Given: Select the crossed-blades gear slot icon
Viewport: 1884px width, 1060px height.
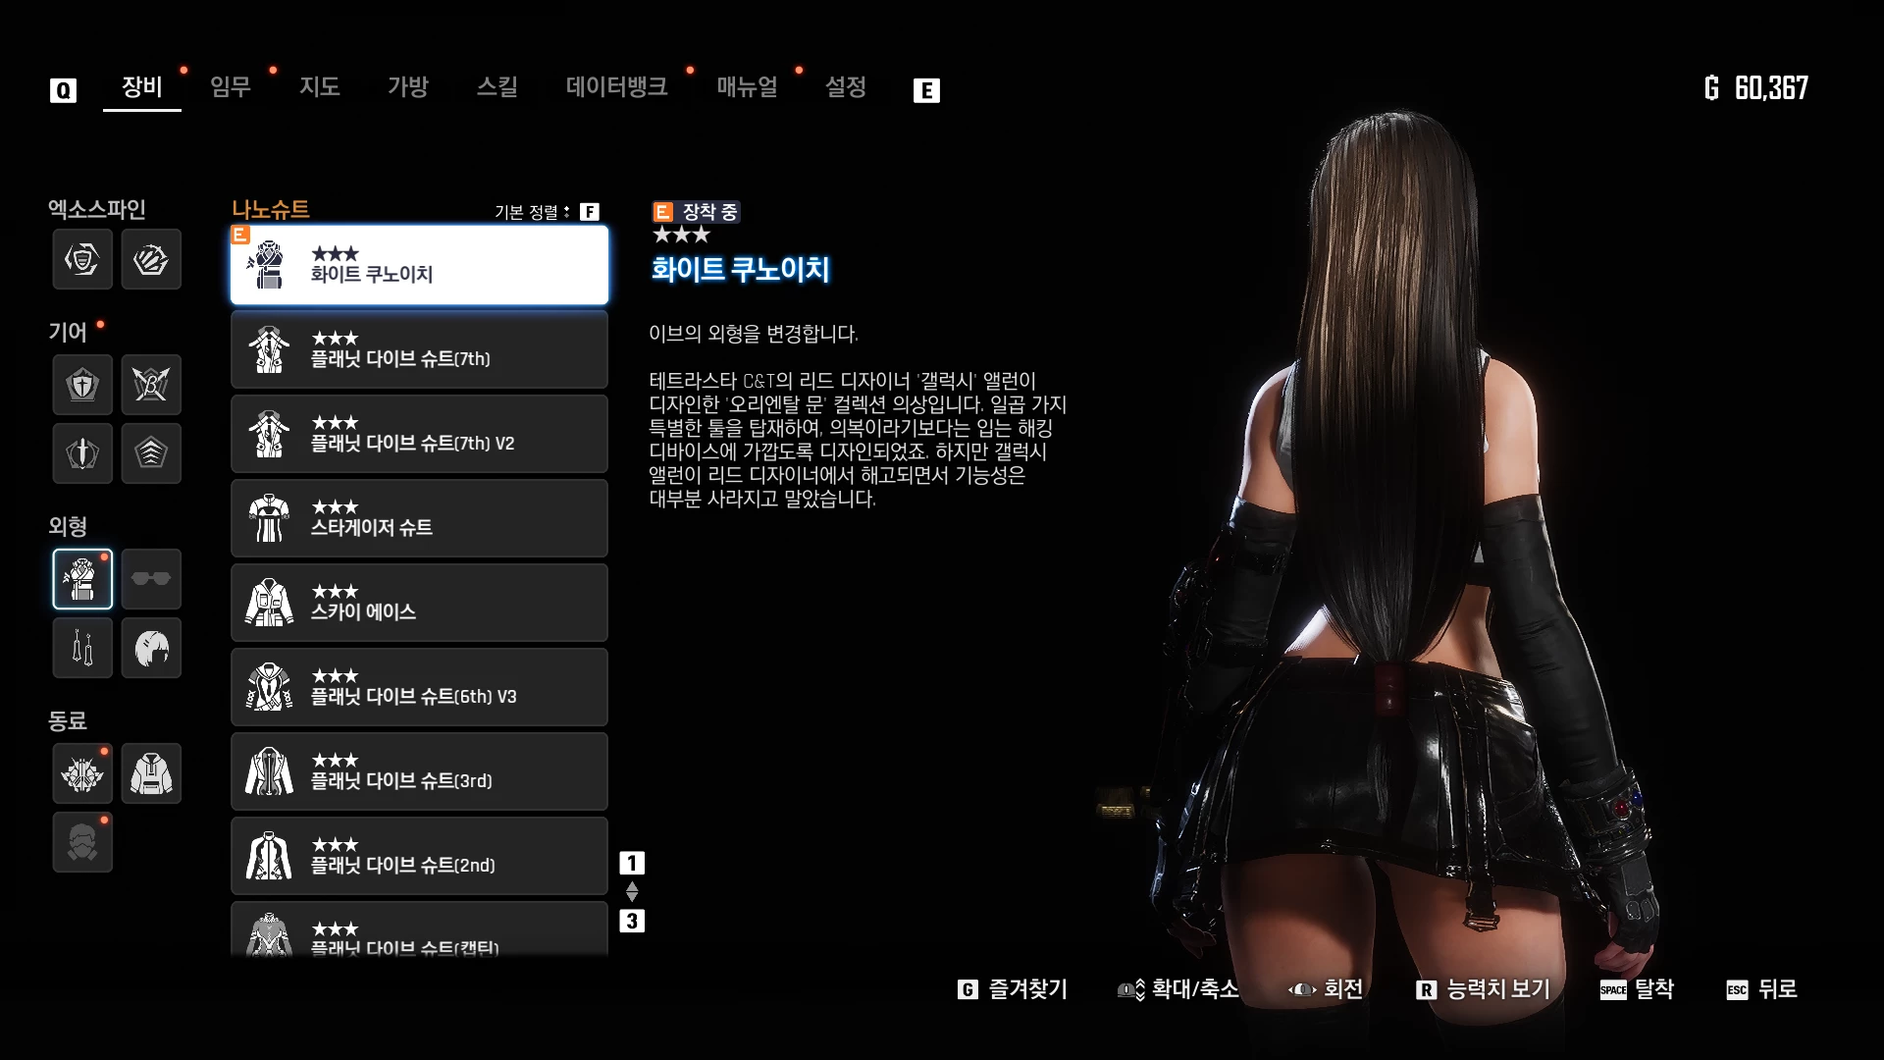Looking at the screenshot, I should 151,385.
